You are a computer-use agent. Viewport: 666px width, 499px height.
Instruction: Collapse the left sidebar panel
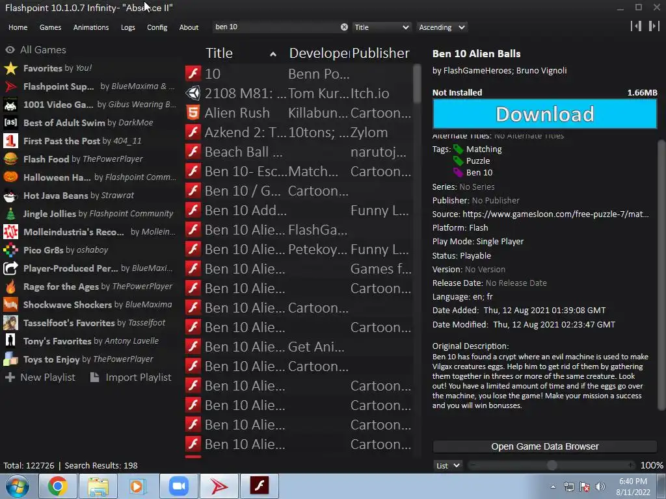[636, 26]
